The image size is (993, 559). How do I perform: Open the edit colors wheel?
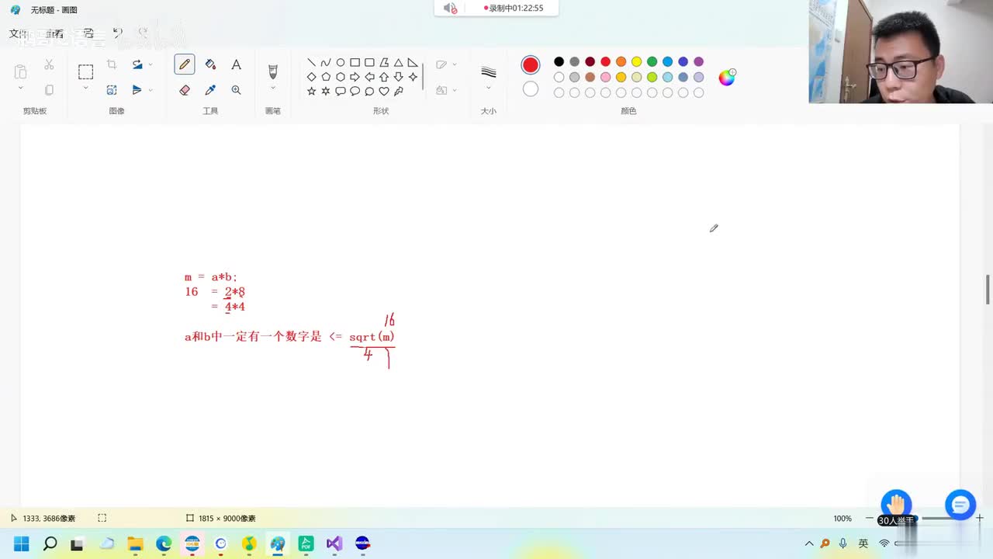(727, 77)
